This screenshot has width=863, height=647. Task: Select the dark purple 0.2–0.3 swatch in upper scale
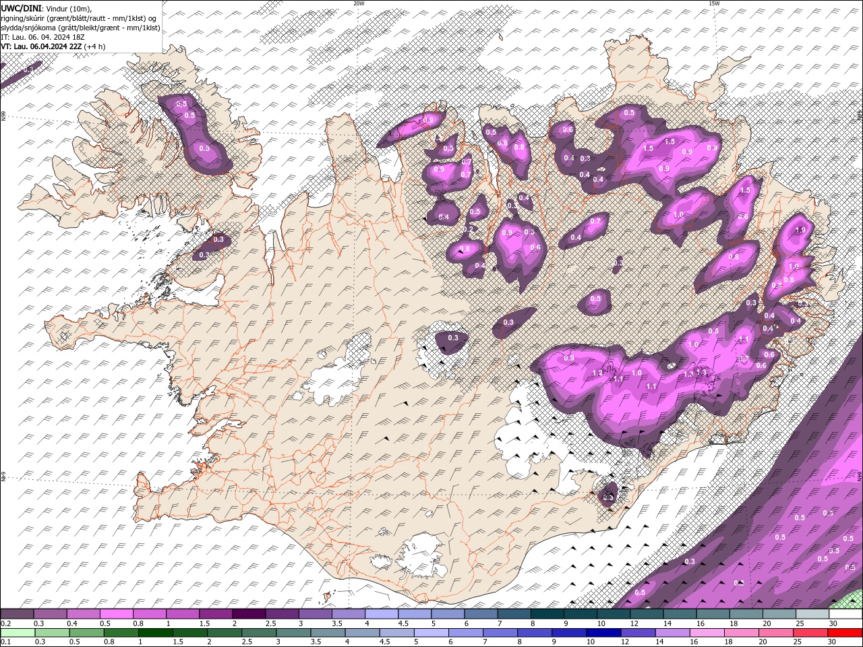coord(17,614)
